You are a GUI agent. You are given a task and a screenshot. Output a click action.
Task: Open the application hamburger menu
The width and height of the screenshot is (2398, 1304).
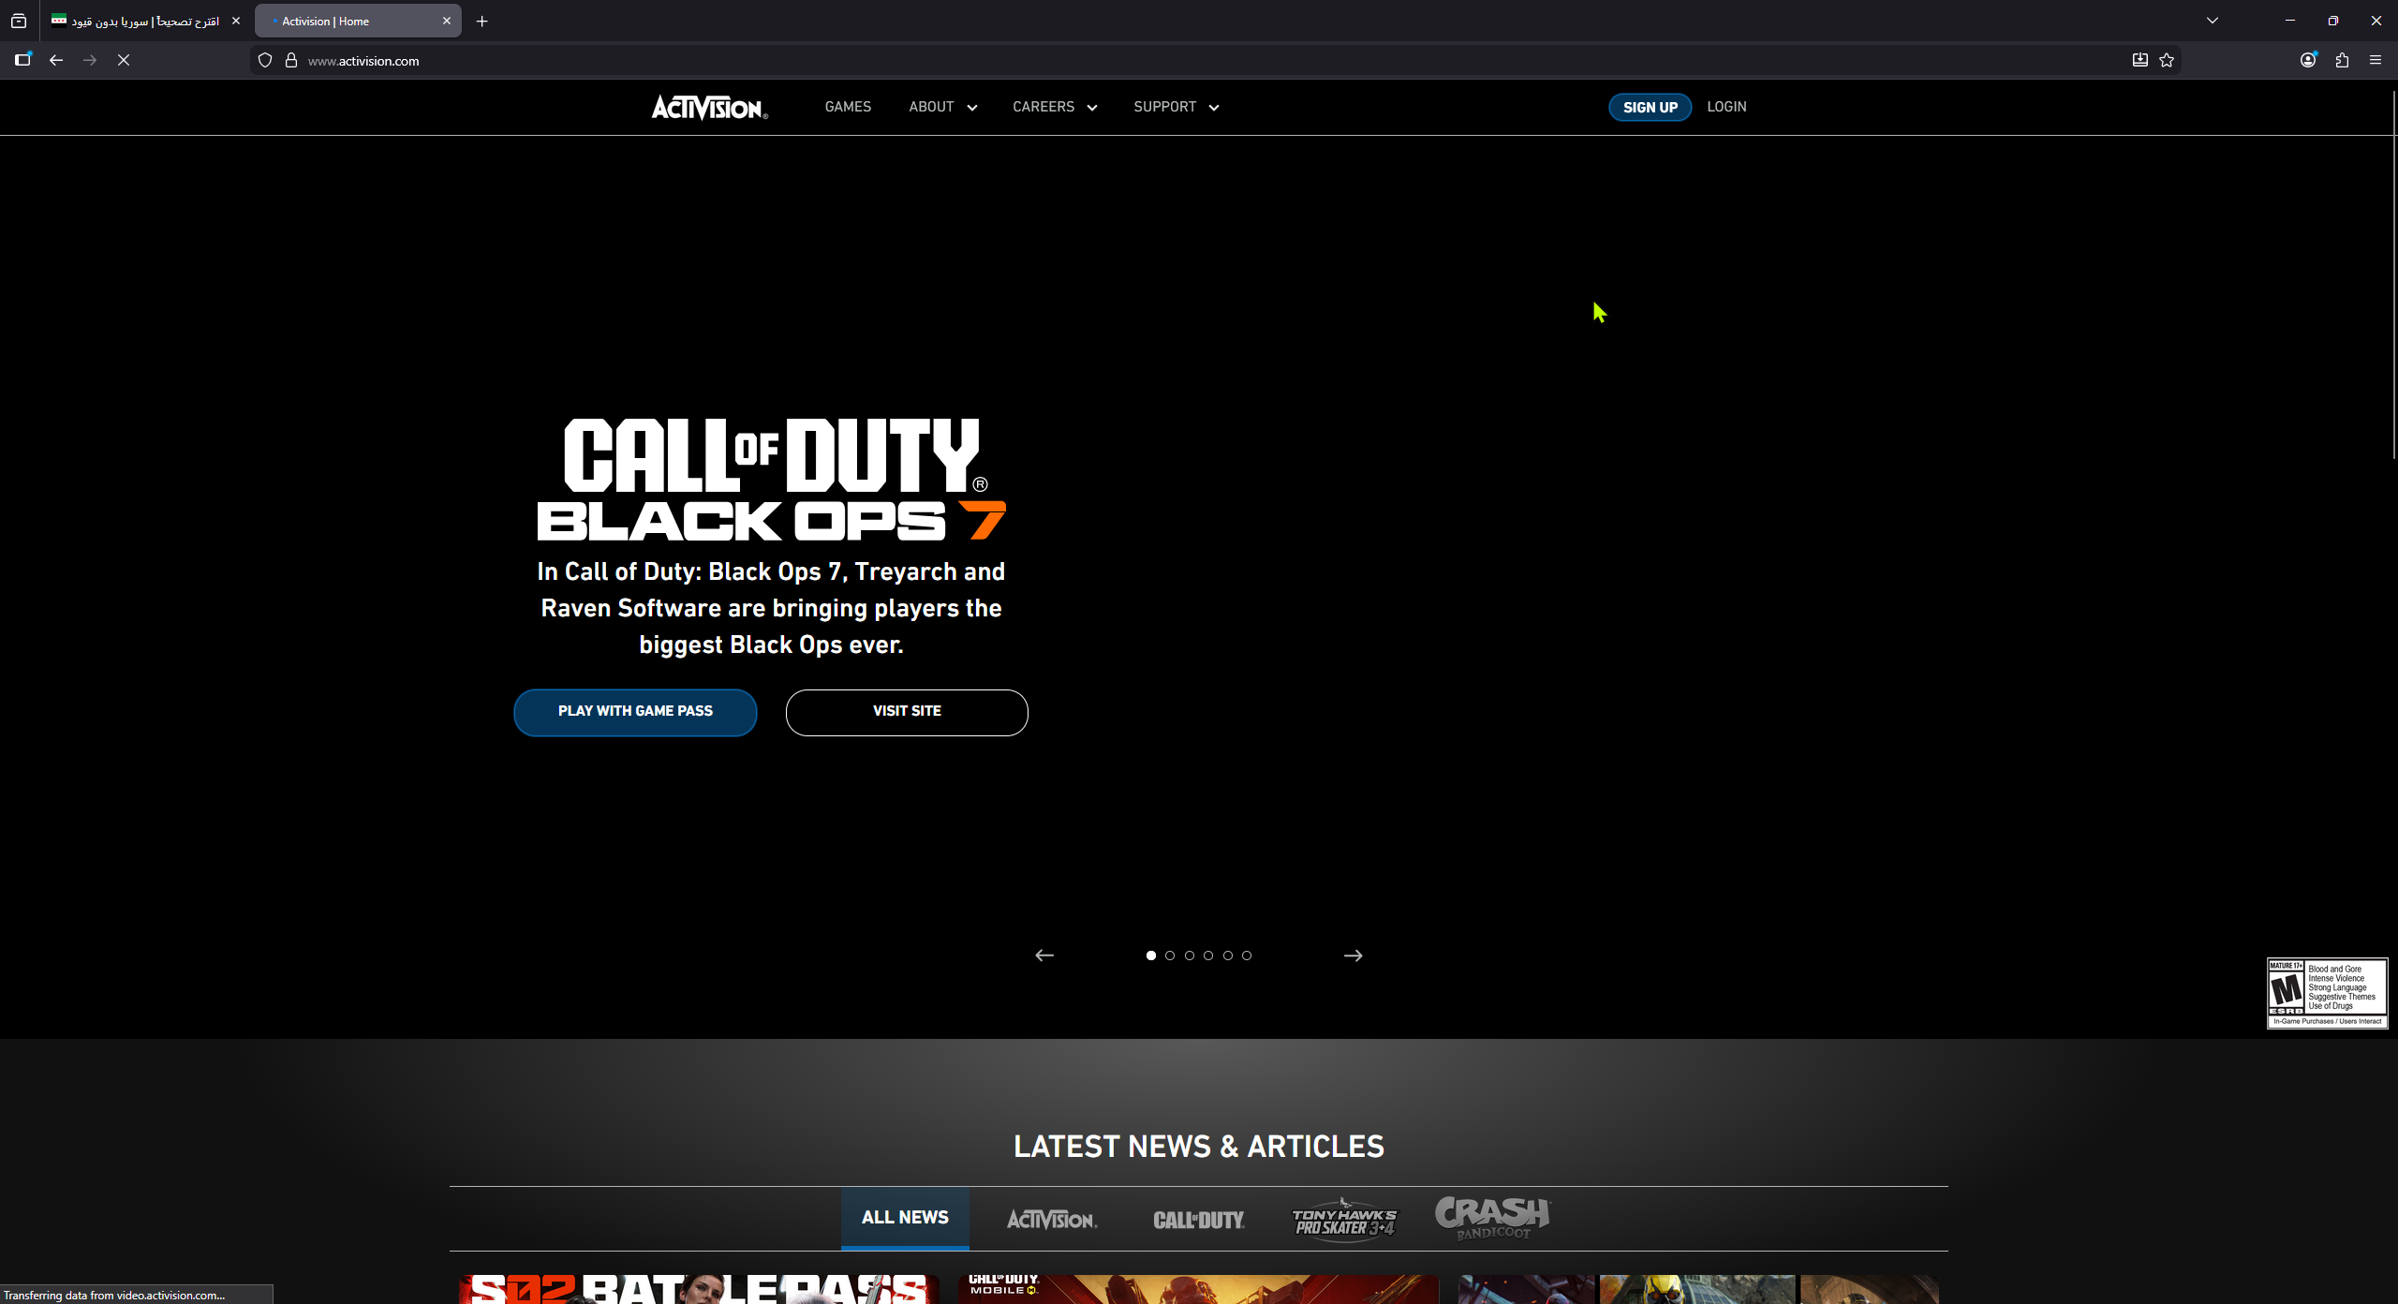2376,60
